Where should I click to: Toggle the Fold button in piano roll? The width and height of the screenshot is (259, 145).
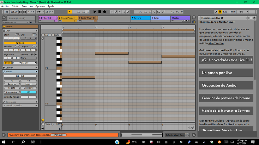tap(46, 35)
